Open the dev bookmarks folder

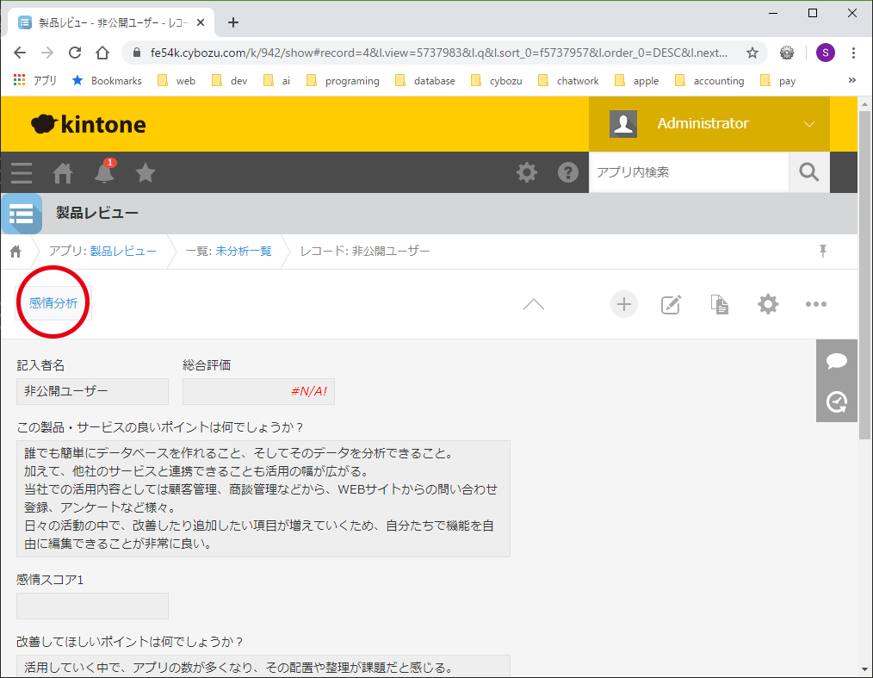pos(229,81)
